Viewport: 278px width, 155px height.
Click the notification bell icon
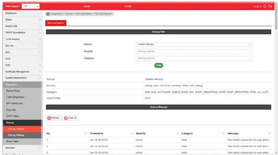point(265,6)
